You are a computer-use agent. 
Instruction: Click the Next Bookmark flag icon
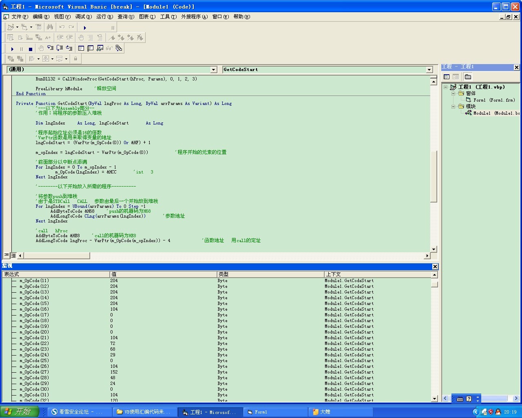pos(121,38)
